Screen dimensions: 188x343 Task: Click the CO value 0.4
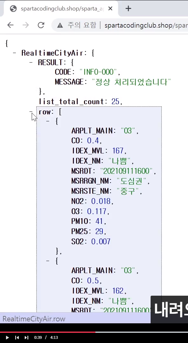(x=93, y=140)
